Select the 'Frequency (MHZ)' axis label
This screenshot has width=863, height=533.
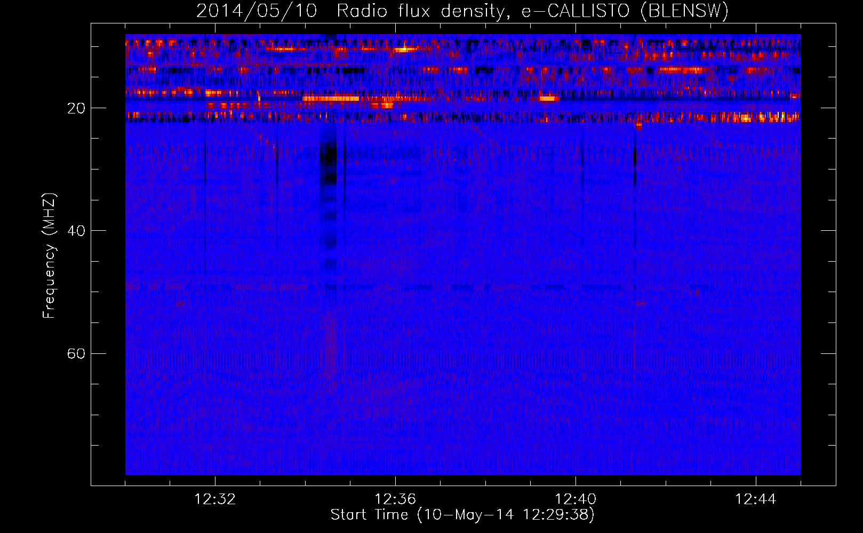click(49, 256)
